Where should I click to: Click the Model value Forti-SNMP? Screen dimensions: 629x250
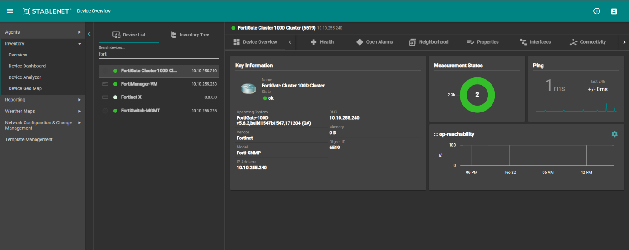coord(249,153)
